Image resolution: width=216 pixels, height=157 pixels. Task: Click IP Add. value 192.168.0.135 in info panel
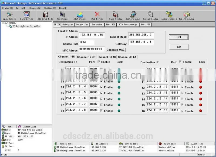pyautogui.click(x=25, y=136)
